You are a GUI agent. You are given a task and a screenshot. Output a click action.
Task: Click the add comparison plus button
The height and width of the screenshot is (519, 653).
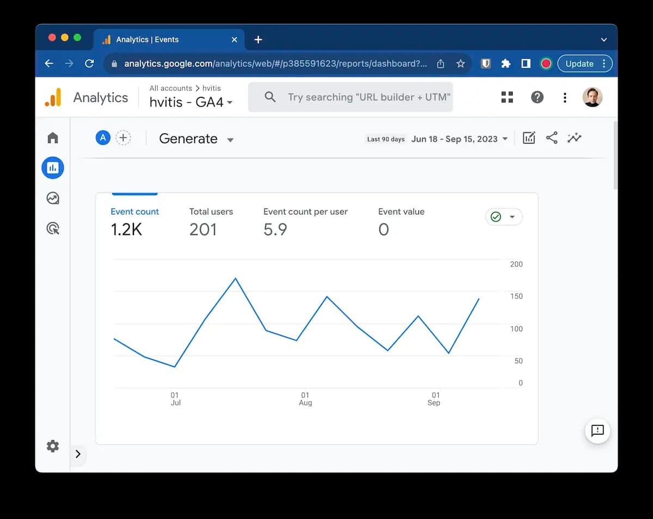point(124,138)
